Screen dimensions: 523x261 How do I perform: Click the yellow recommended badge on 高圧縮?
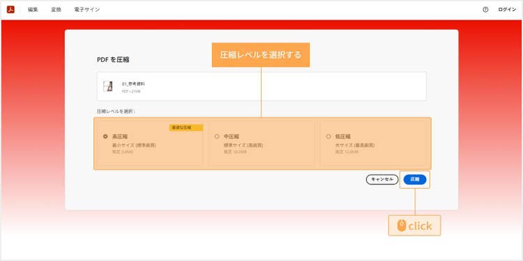coord(186,127)
